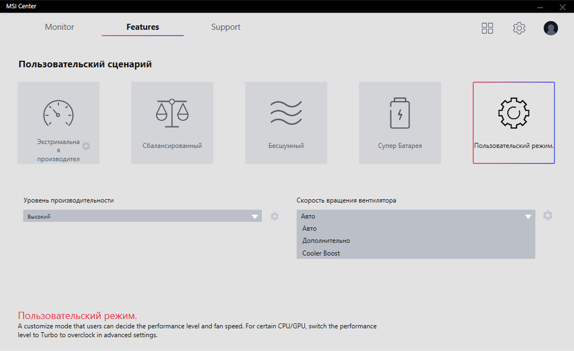Click the Скорость вращения вентилятора label
The width and height of the screenshot is (574, 351).
[x=346, y=201]
